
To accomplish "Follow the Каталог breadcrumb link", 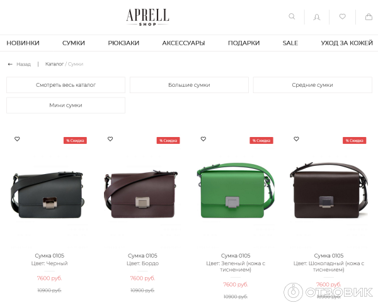I will tap(54, 64).
